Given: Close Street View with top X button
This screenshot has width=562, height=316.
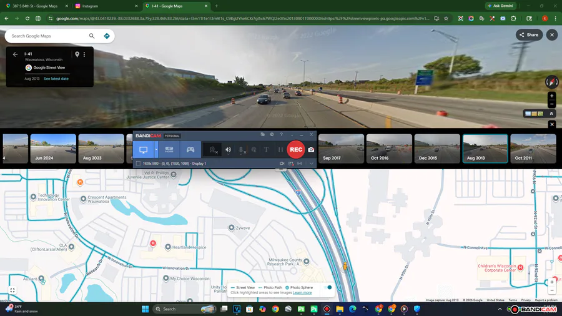Looking at the screenshot, I should 552,35.
